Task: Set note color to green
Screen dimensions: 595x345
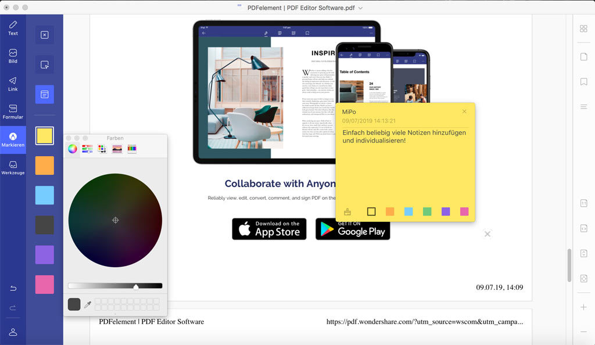Action: (x=427, y=211)
